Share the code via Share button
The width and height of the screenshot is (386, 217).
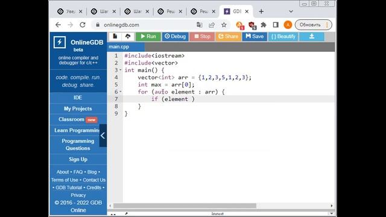[229, 36]
